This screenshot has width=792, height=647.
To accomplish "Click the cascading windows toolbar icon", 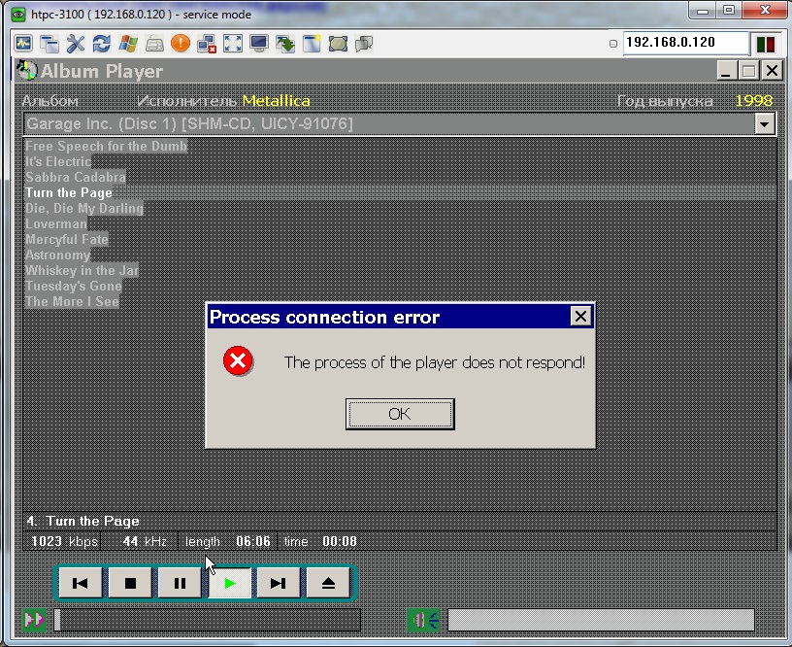I will [x=49, y=44].
